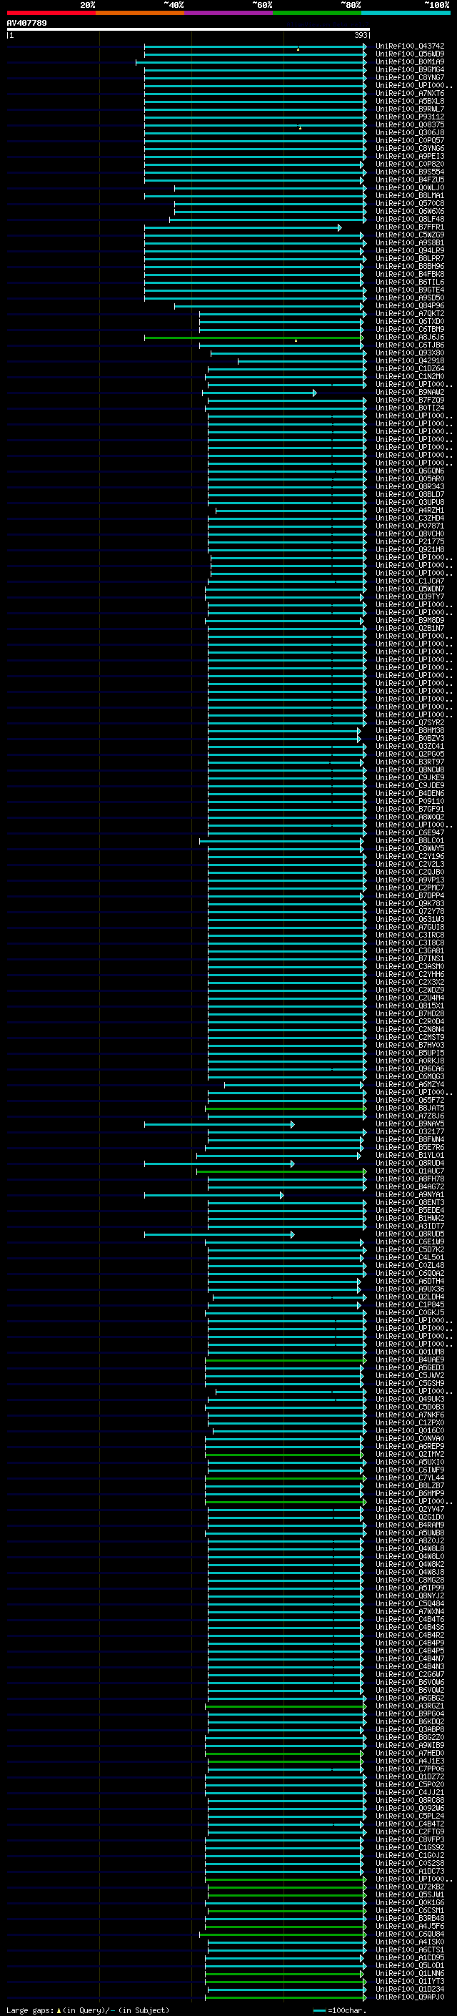Select the query name AV407789

pos(26,23)
